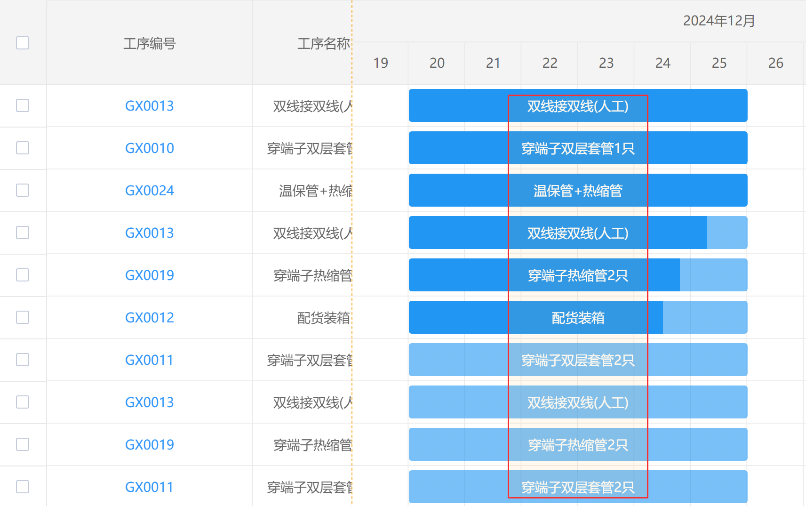806x506 pixels.
Task: Check the checkbox for the first GX0013 row
Action: [x=22, y=105]
